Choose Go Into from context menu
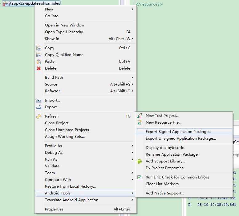Viewport: 239px width, 216px height. pyautogui.click(x=86, y=16)
